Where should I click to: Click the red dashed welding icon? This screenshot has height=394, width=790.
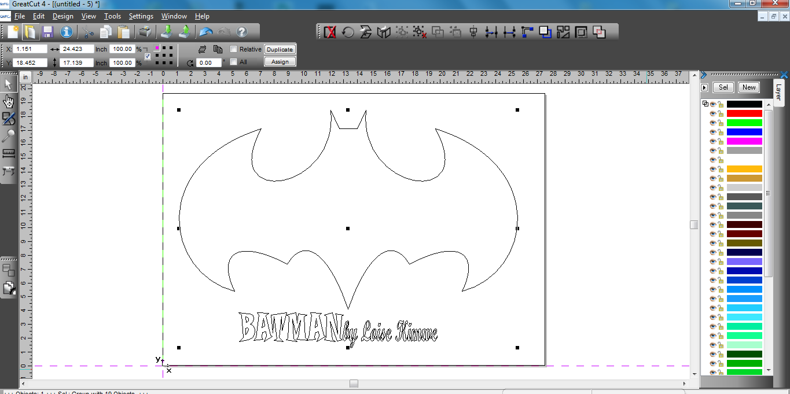click(599, 32)
